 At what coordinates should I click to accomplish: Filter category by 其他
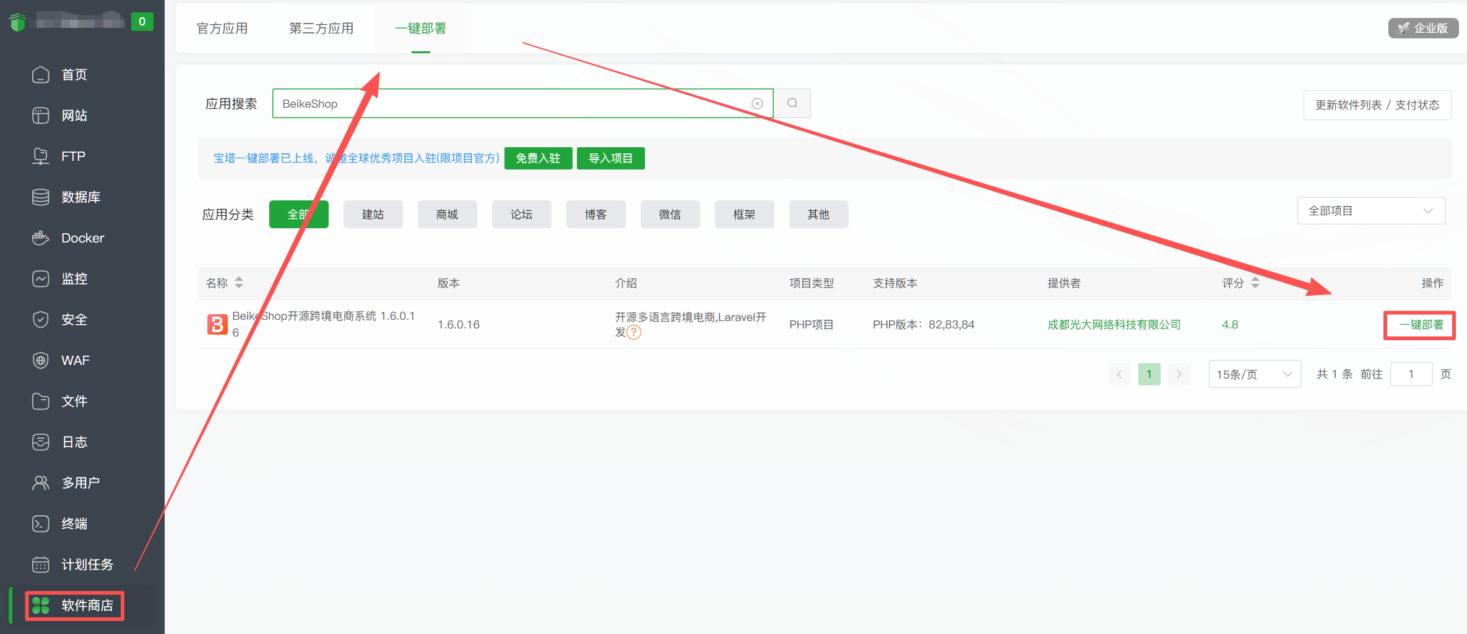(819, 215)
